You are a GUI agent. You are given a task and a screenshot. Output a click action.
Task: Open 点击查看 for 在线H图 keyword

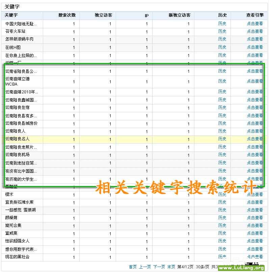click(x=254, y=47)
